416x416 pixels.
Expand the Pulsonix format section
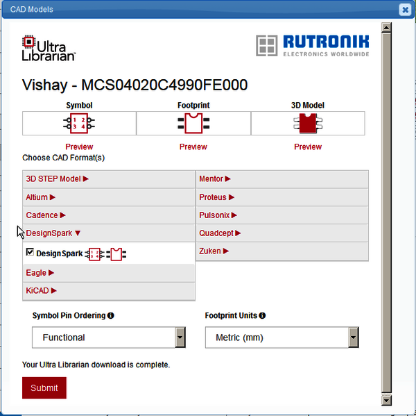click(282, 215)
